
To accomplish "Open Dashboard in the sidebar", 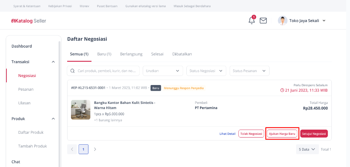I will pos(22,46).
